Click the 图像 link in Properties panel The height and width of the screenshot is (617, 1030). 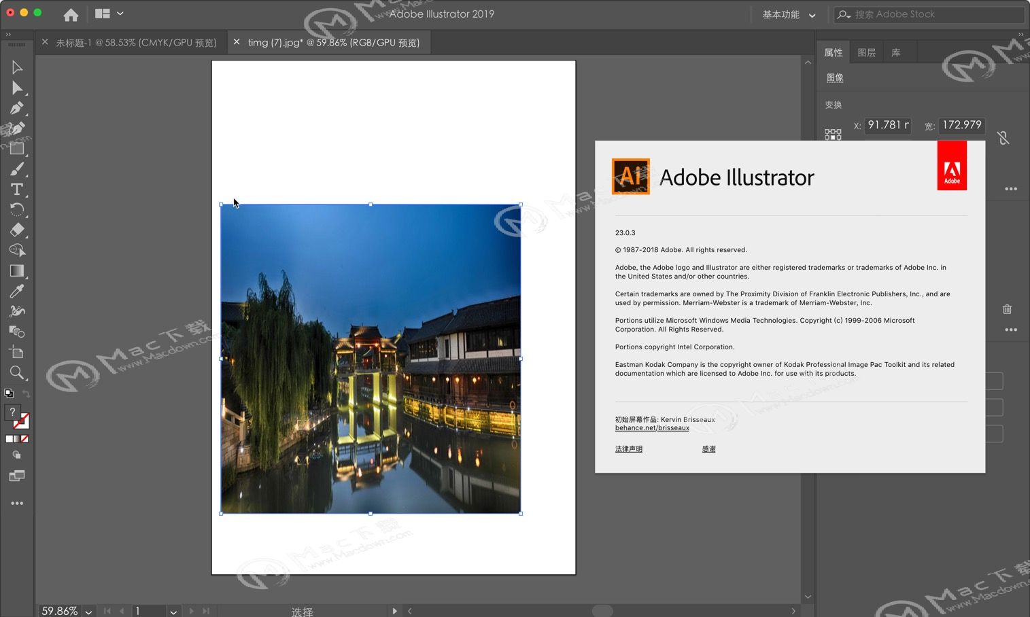tap(835, 77)
